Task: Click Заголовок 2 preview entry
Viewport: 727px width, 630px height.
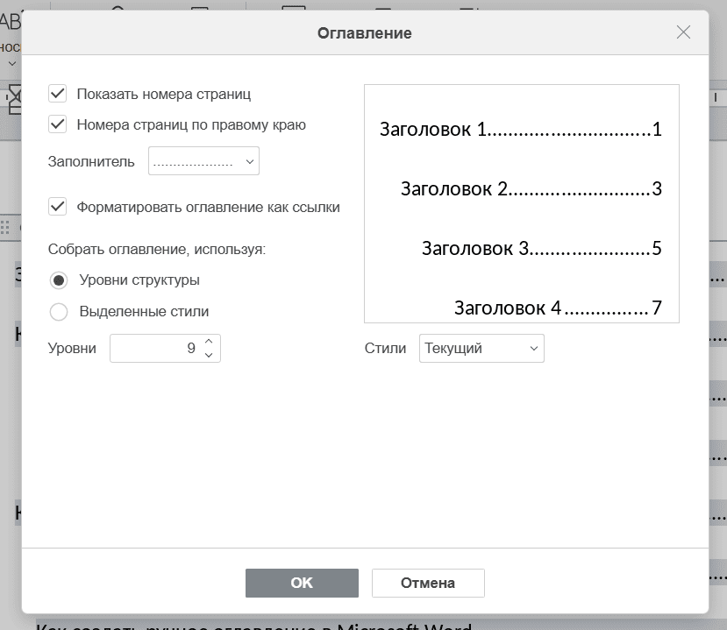Action: pyautogui.click(x=531, y=188)
